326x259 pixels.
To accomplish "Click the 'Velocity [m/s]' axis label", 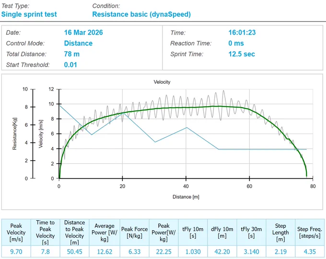I will click(41, 134).
